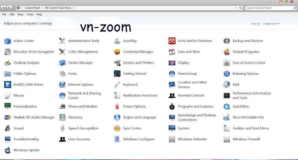Screen dimensions: 298x160
Task: Click the Credential Manager icon
Action: (x=117, y=52)
